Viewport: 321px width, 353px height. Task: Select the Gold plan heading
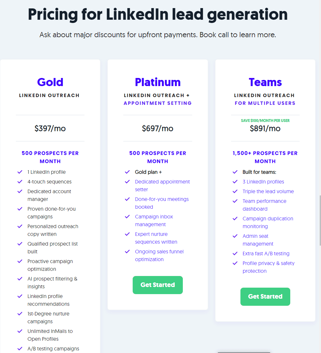[50, 82]
